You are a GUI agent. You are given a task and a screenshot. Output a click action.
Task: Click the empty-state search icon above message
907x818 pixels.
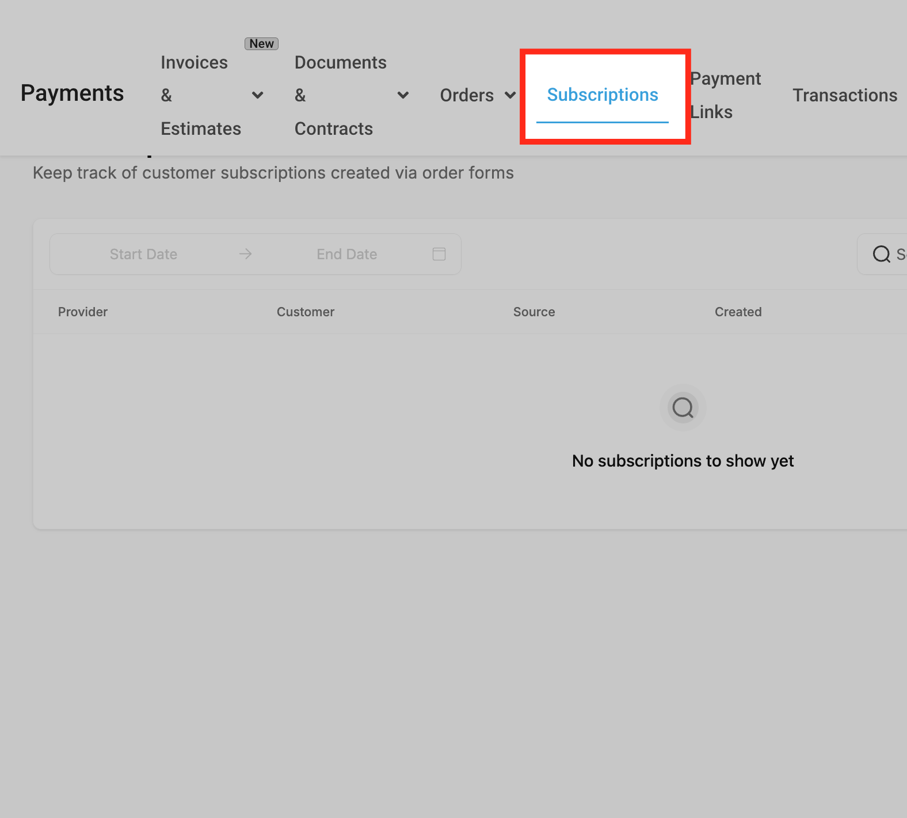click(x=683, y=408)
